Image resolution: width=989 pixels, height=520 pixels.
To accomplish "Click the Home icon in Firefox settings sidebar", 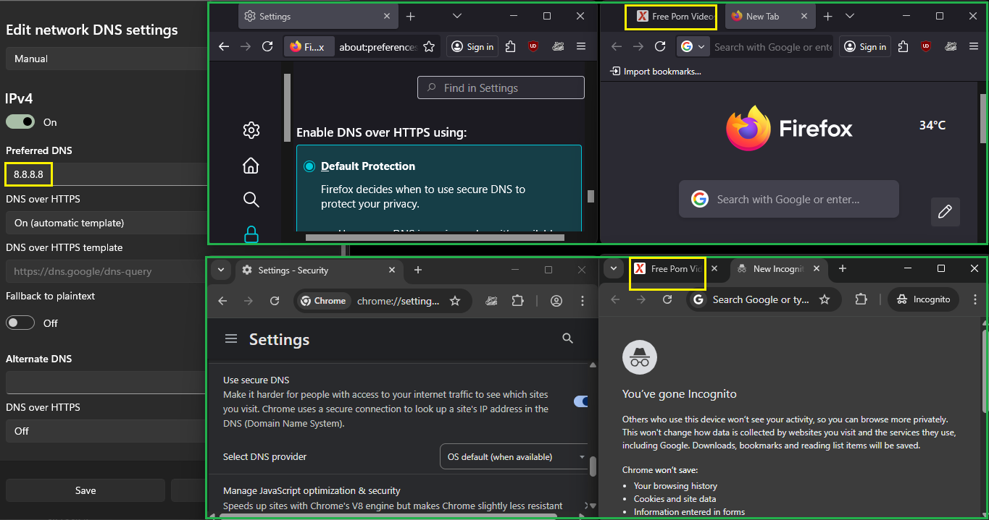I will [251, 166].
